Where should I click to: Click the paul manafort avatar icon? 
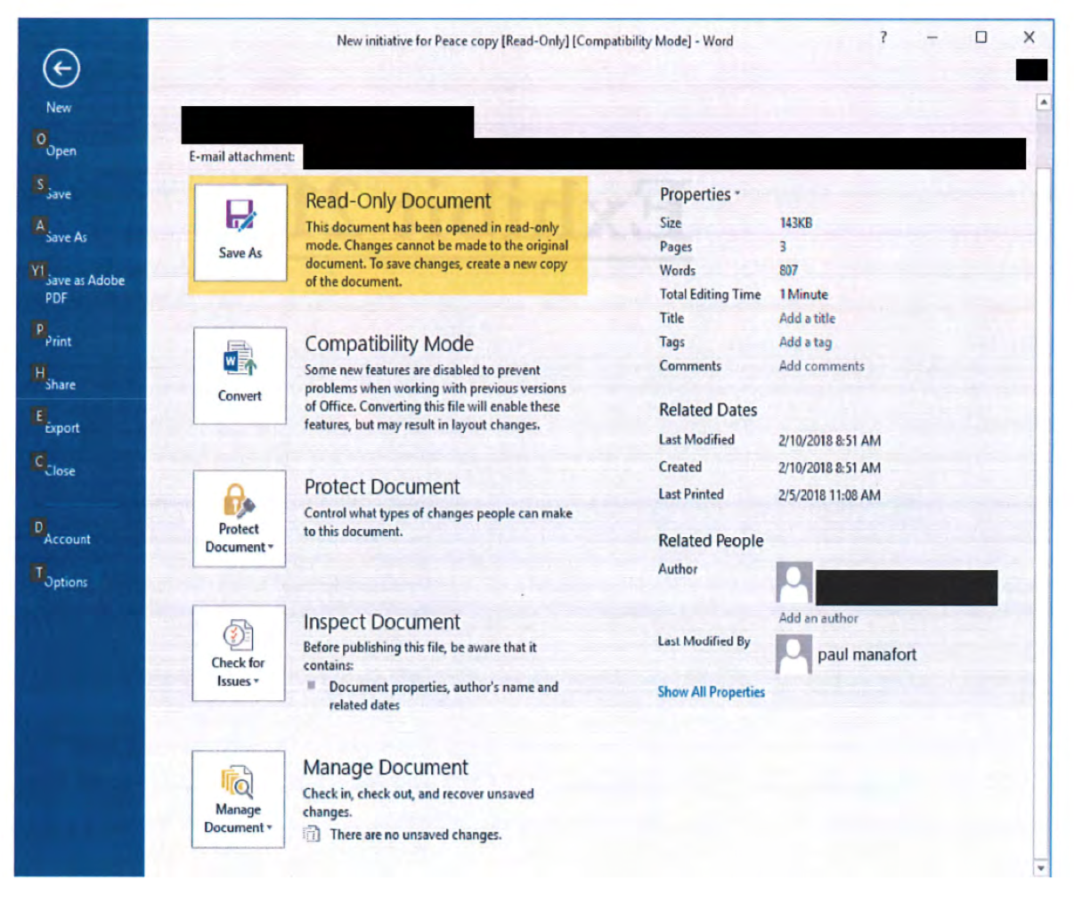click(793, 655)
